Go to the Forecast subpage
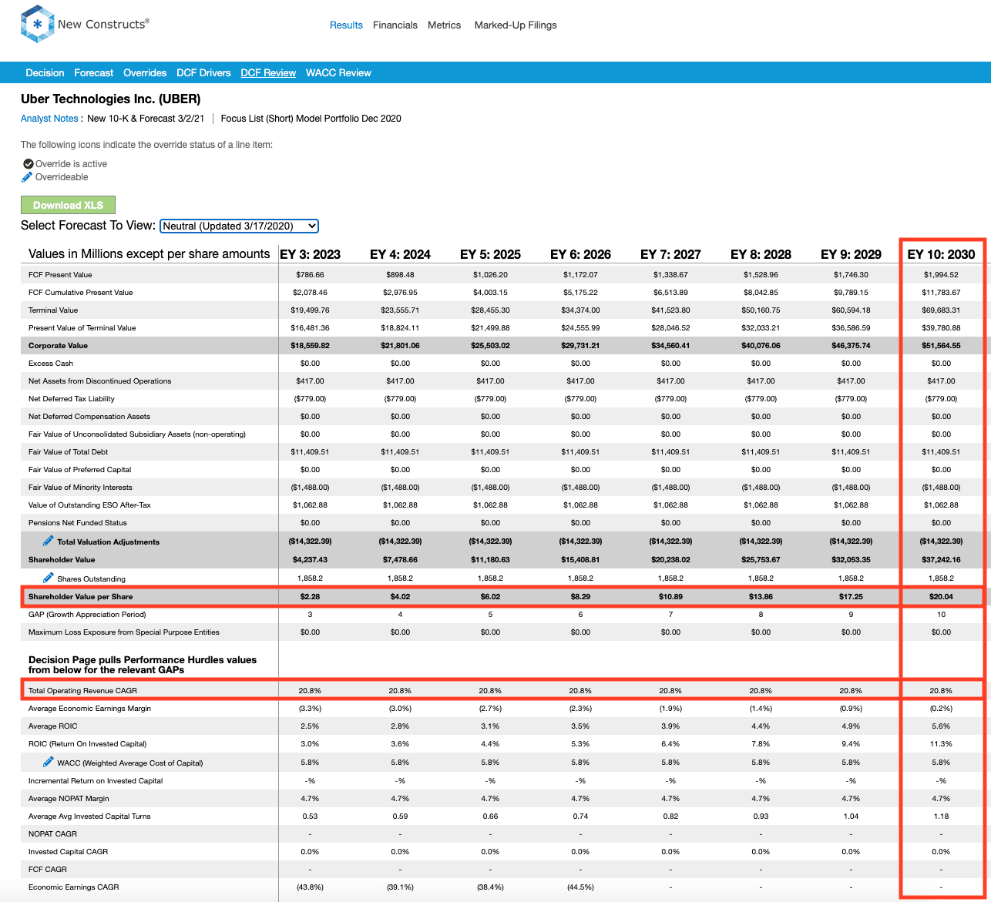This screenshot has width=991, height=902. click(94, 73)
